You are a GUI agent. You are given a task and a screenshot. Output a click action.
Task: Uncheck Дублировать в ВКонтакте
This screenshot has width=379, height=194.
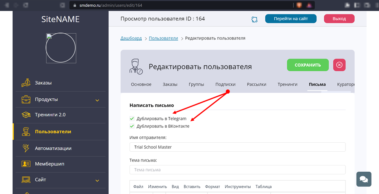(x=132, y=126)
